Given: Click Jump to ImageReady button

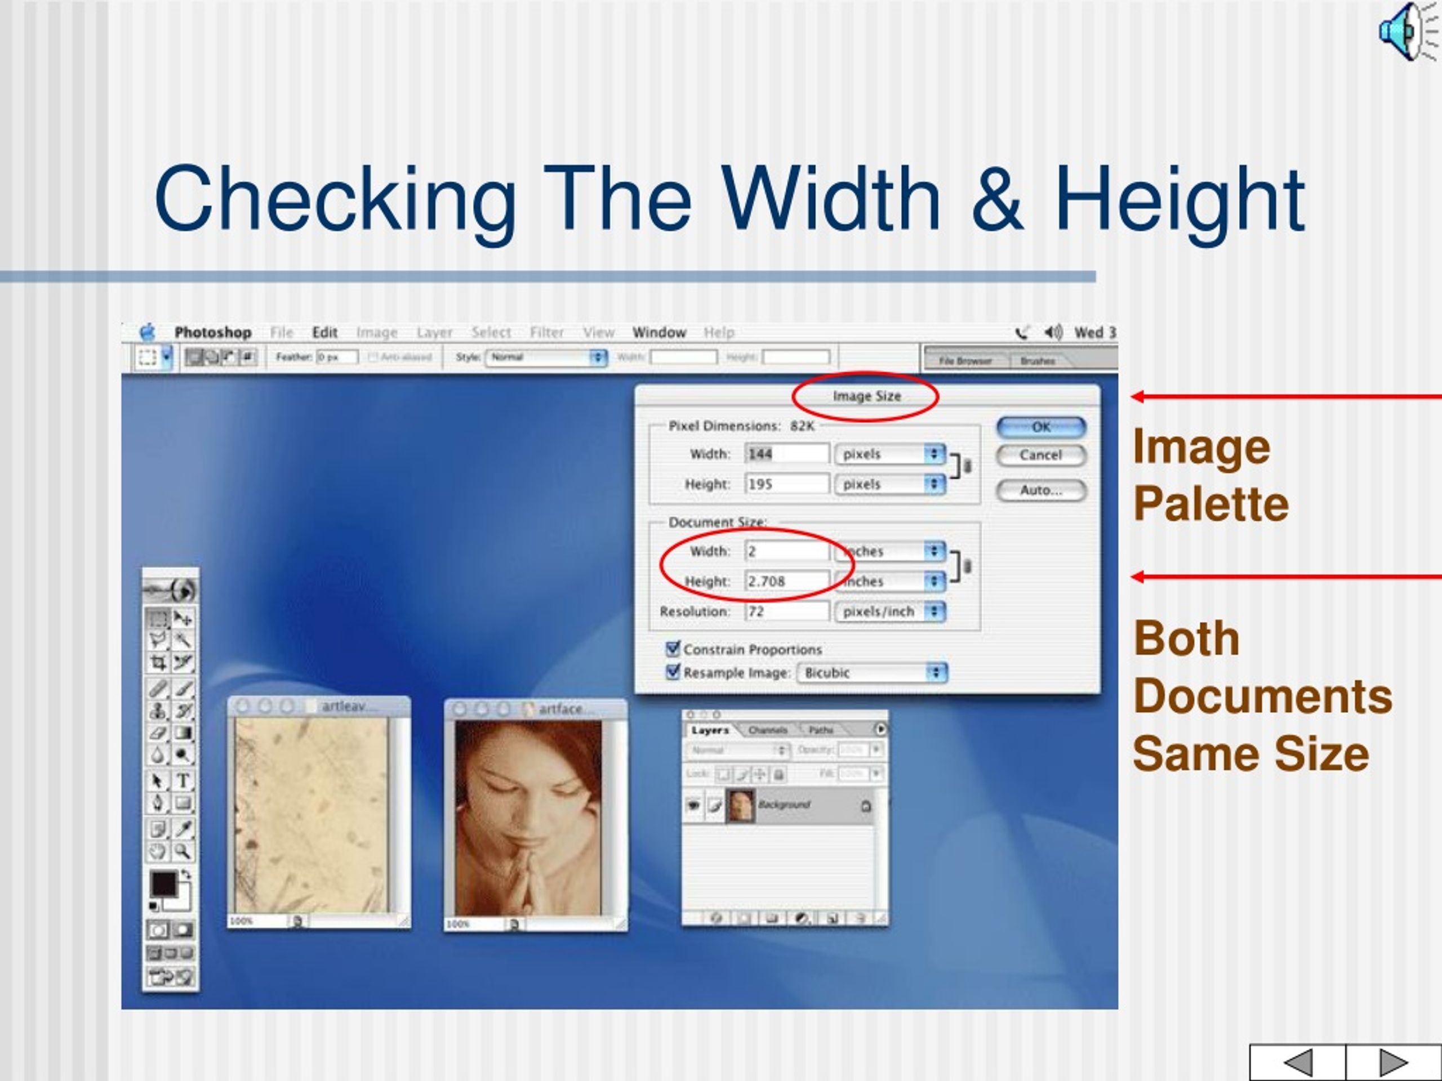Looking at the screenshot, I should pyautogui.click(x=171, y=976).
